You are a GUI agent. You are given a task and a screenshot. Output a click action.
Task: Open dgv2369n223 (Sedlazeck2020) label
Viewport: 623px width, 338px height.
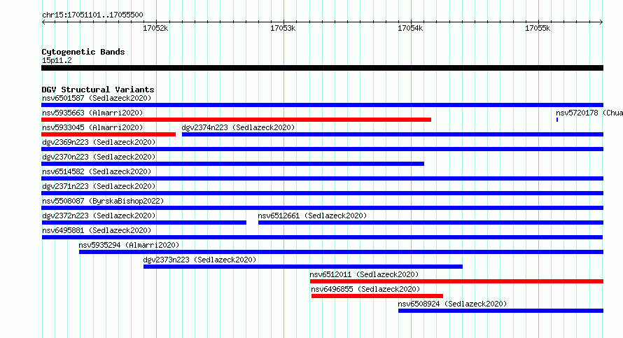(99, 142)
